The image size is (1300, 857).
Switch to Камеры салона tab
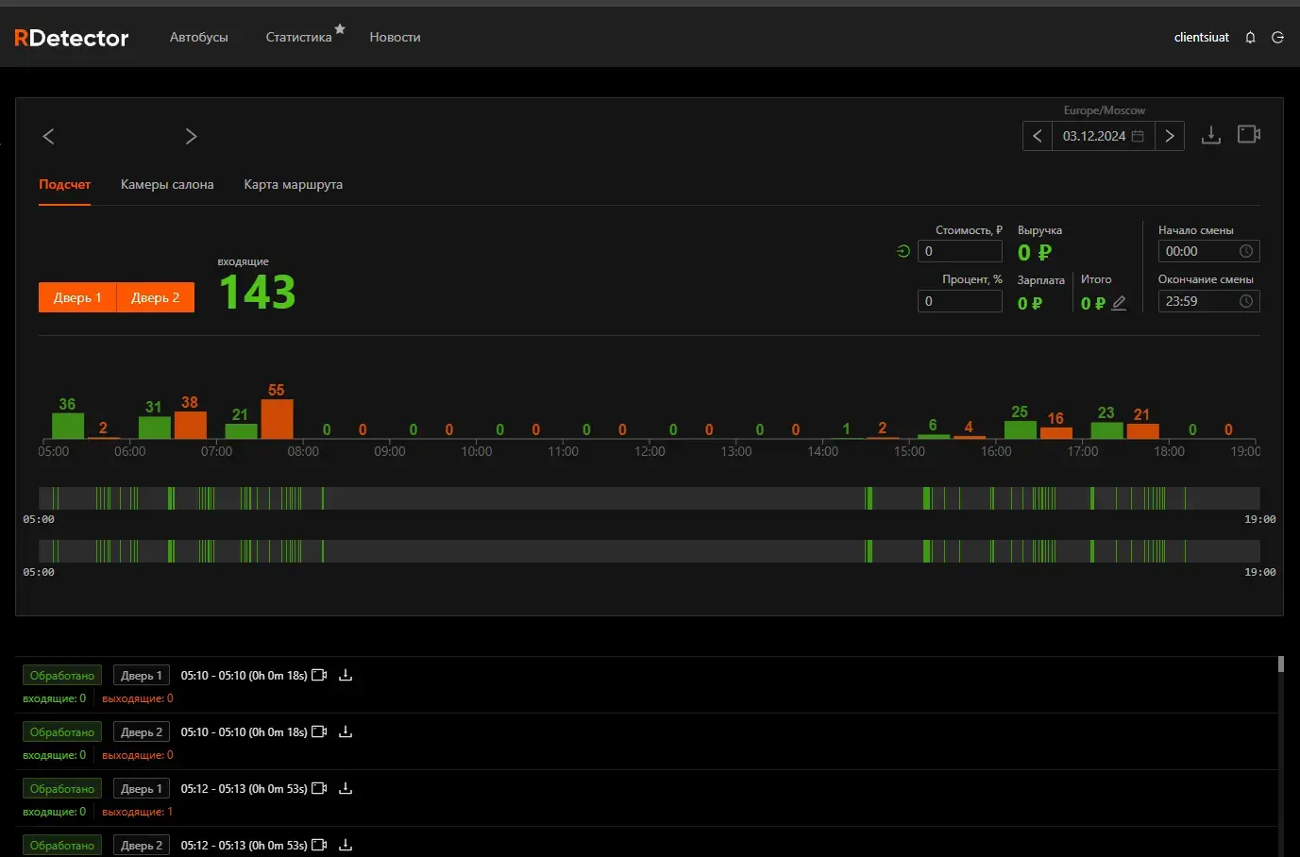click(x=167, y=185)
